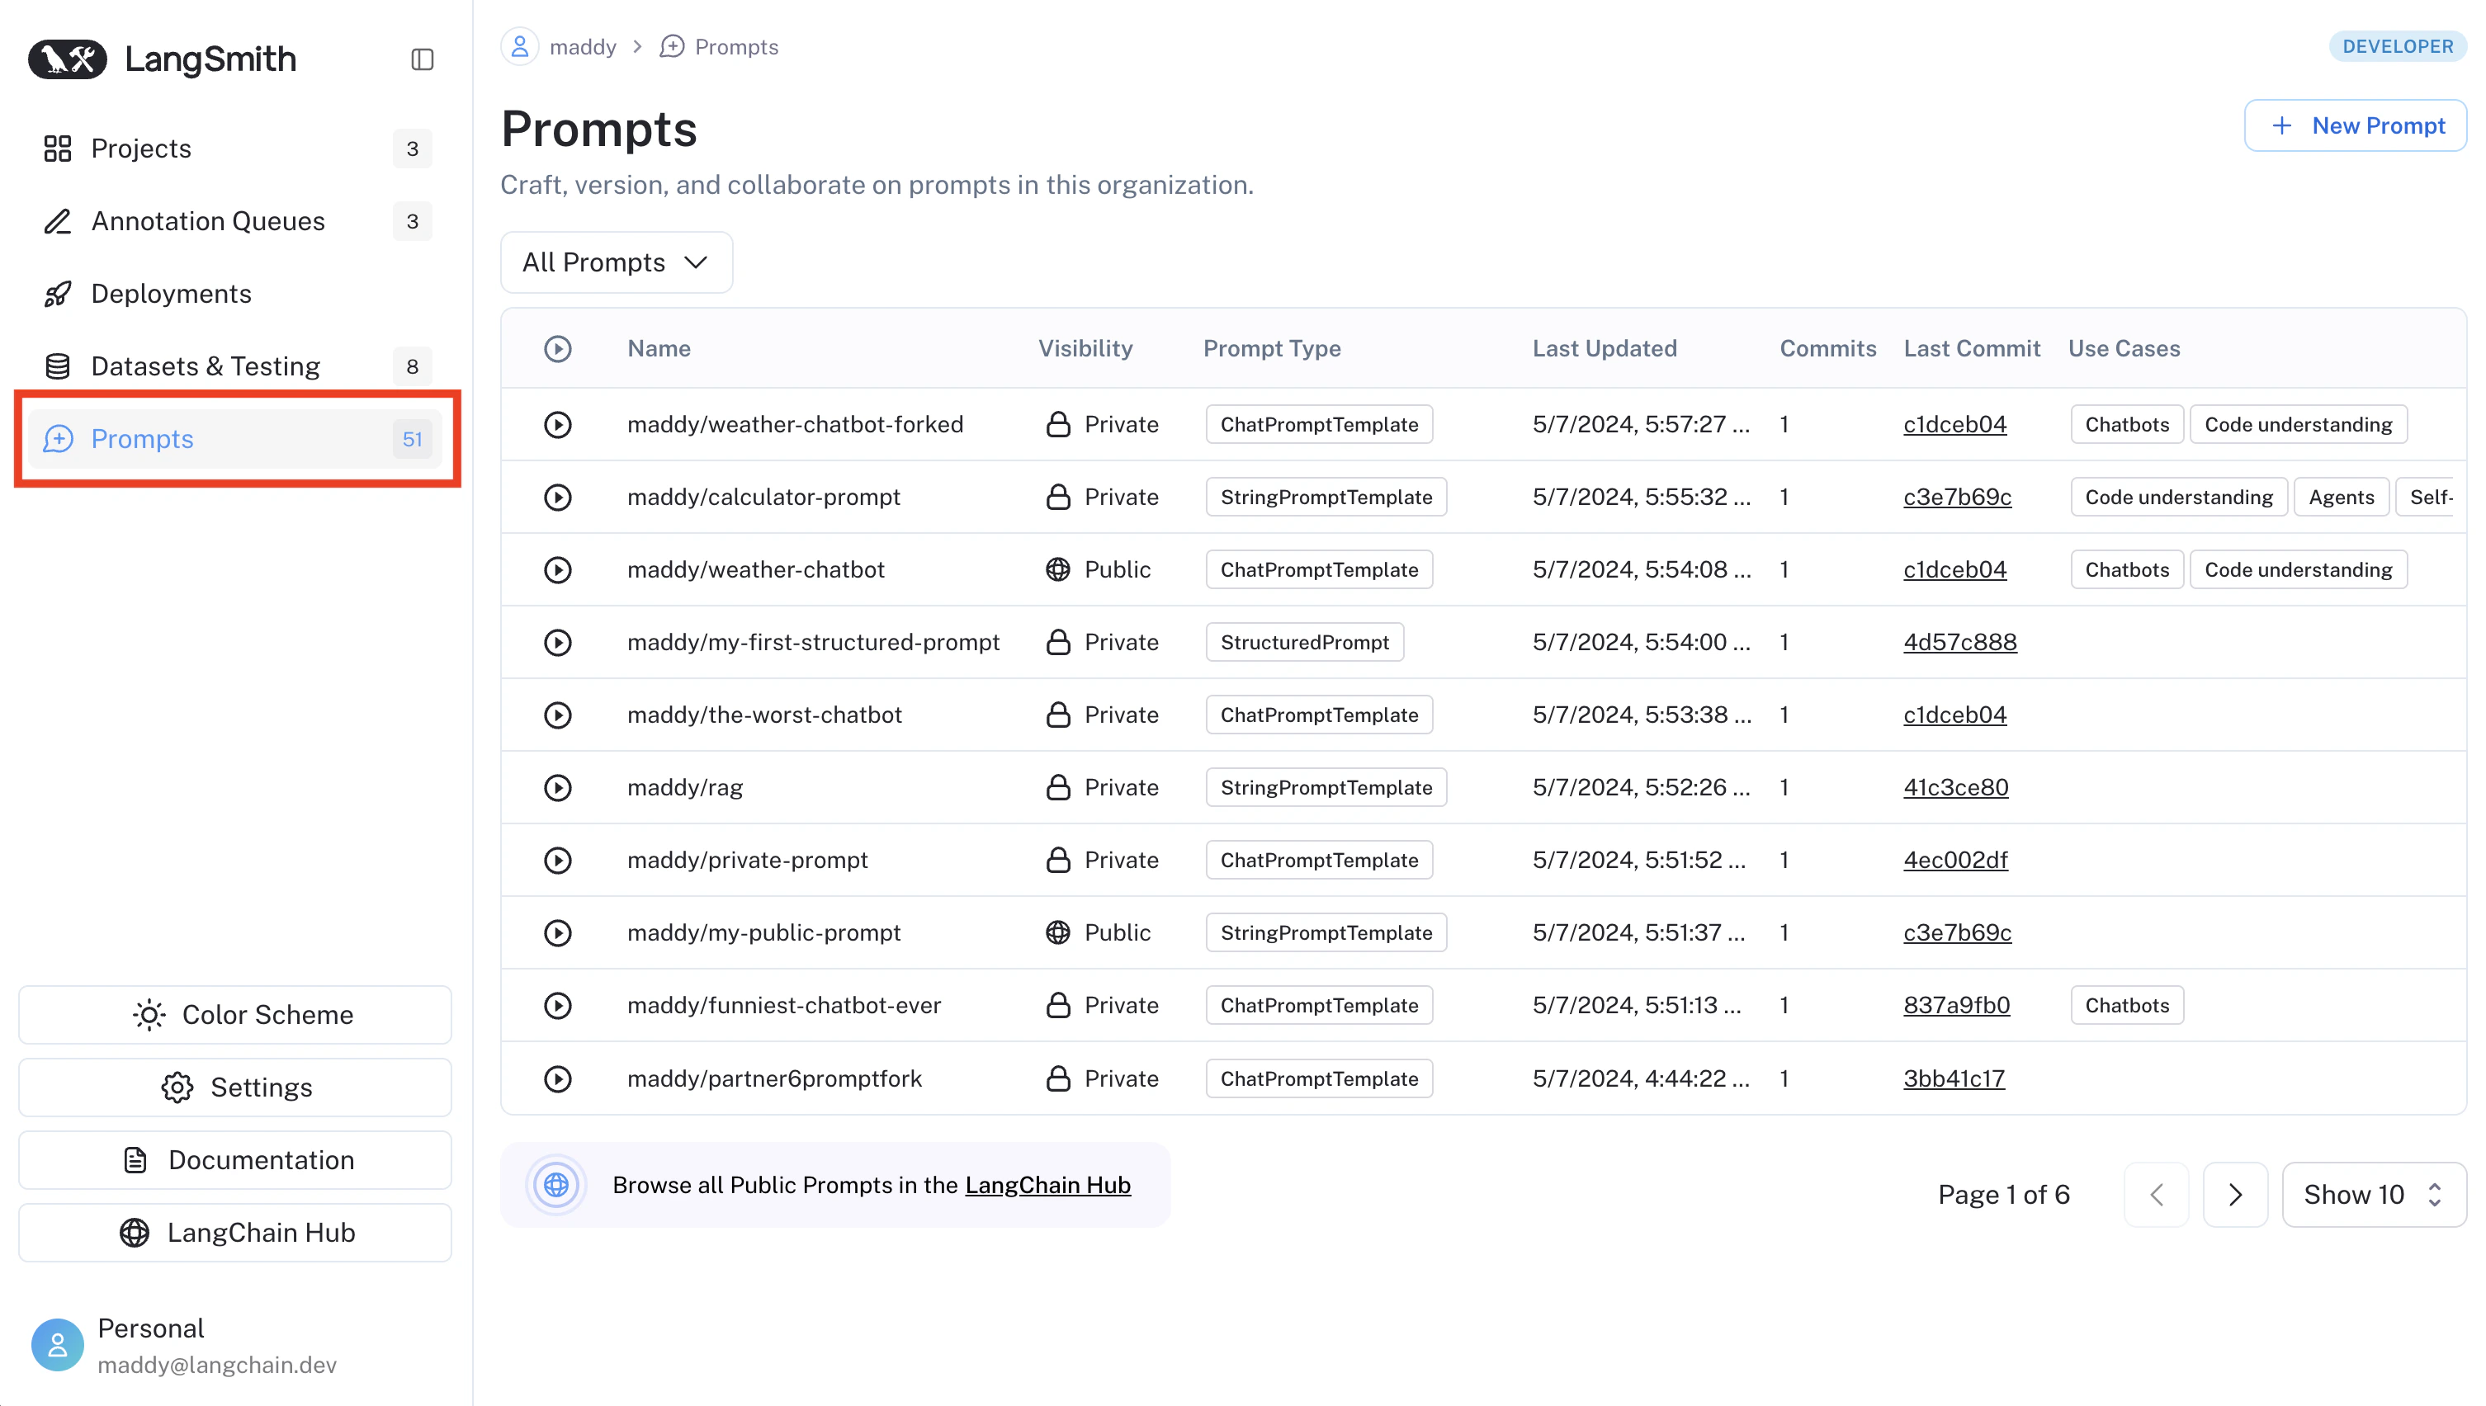The image size is (2486, 1406).
Task: Expand the All Prompts filter dropdown
Action: pos(617,262)
